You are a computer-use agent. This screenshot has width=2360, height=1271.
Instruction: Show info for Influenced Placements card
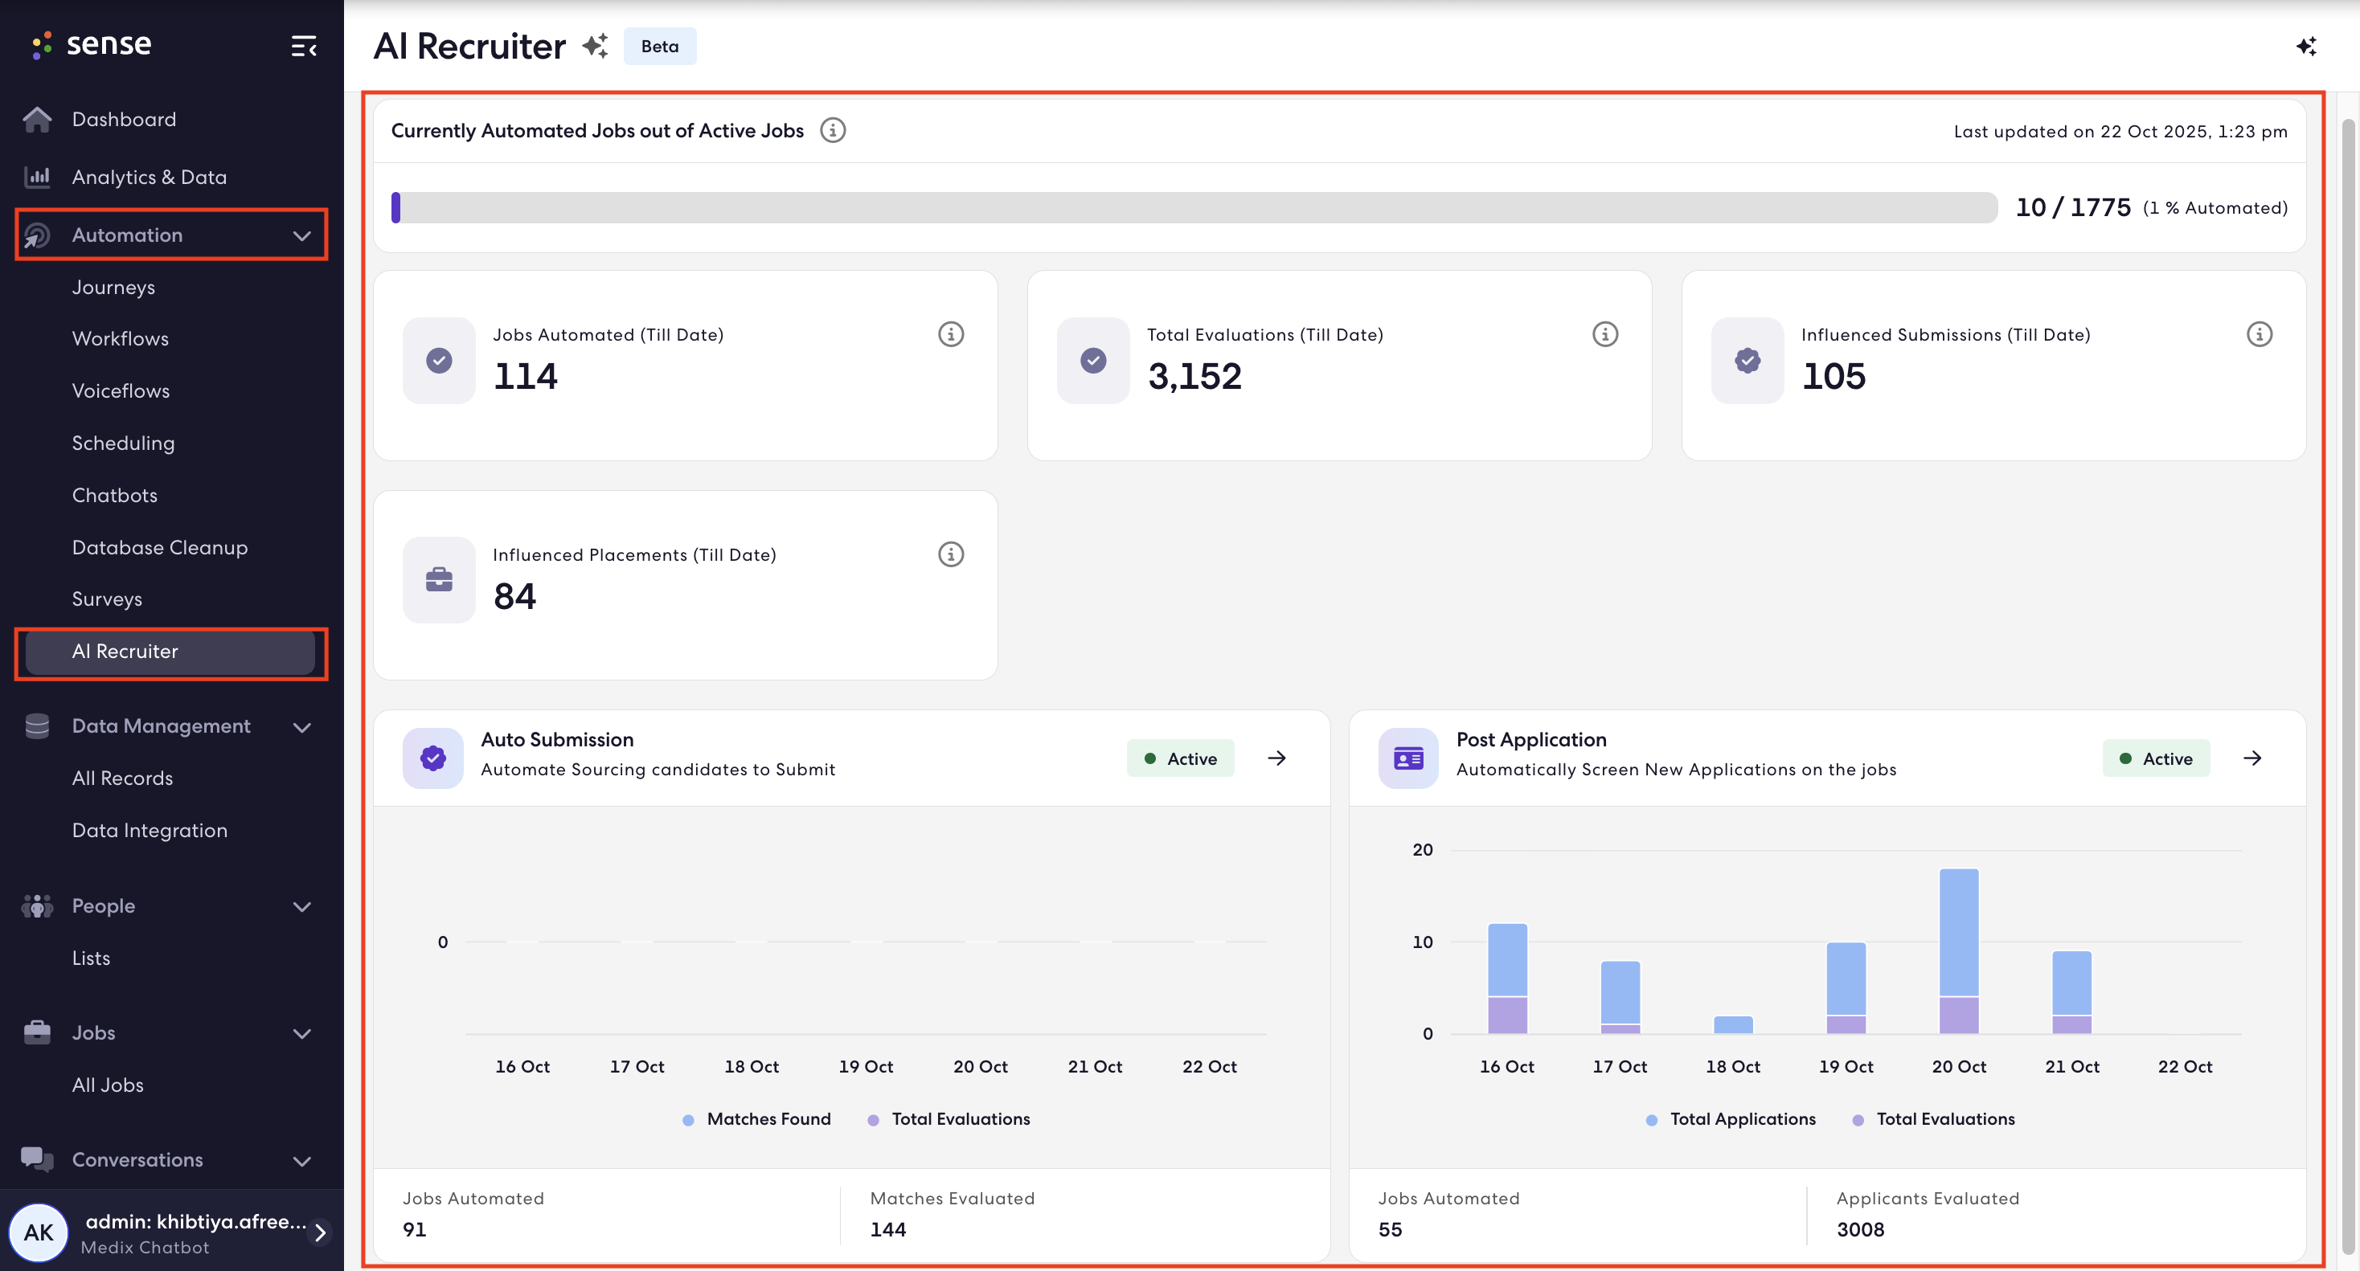(951, 554)
